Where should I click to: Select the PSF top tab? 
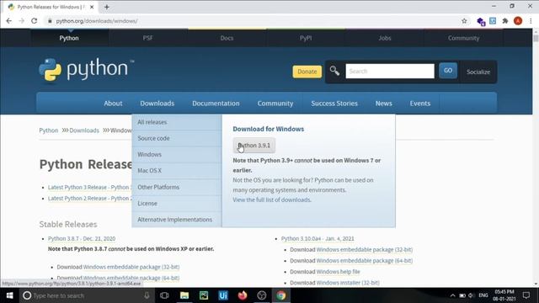pyautogui.click(x=148, y=38)
